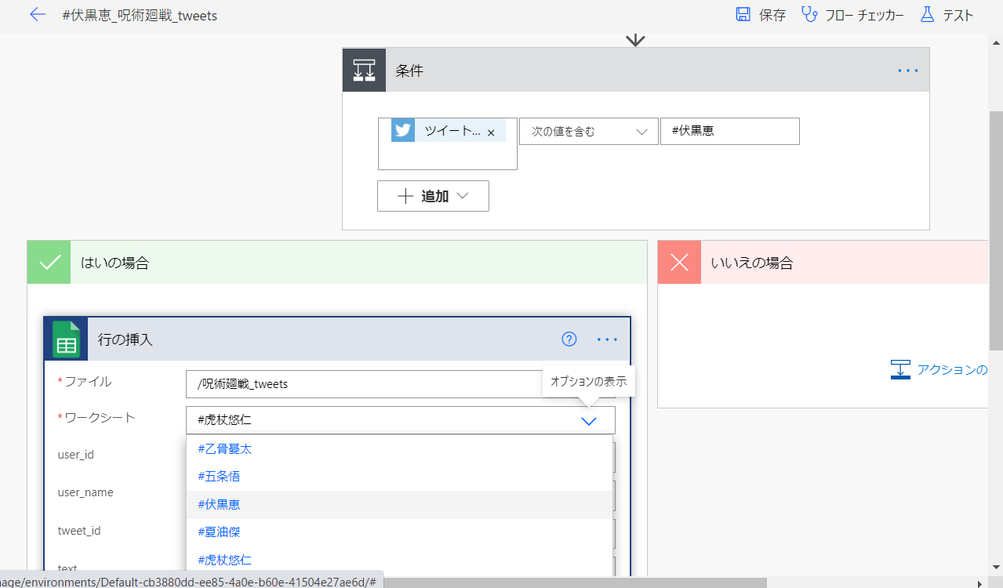
Task: Open the 次の値を含む operator dropdown
Action: point(589,132)
